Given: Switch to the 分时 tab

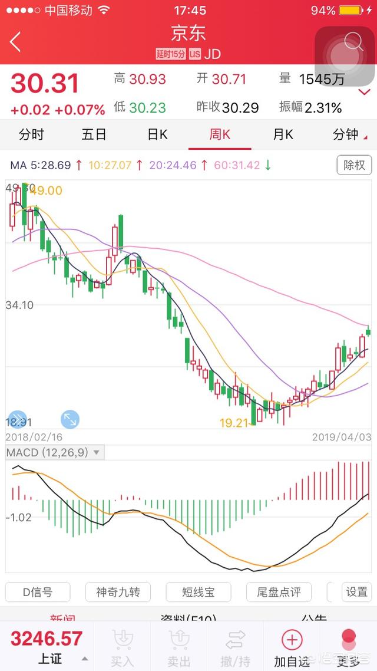Looking at the screenshot, I should point(31,134).
